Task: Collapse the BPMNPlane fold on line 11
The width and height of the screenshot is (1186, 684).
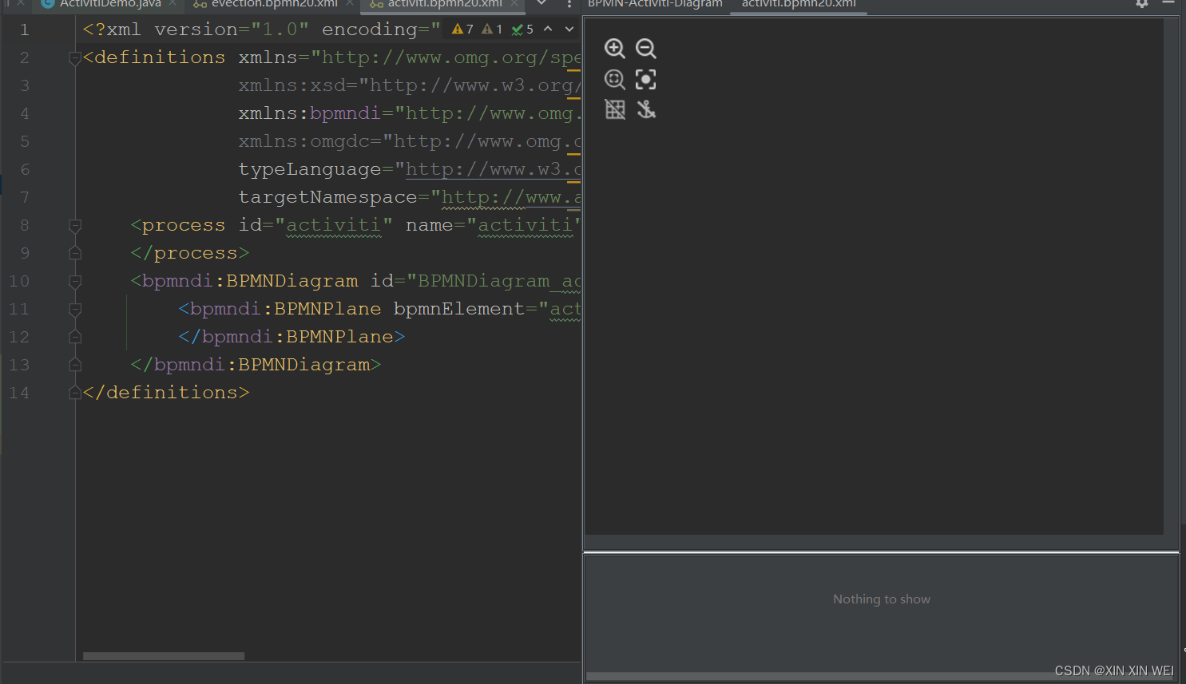Action: tap(75, 310)
